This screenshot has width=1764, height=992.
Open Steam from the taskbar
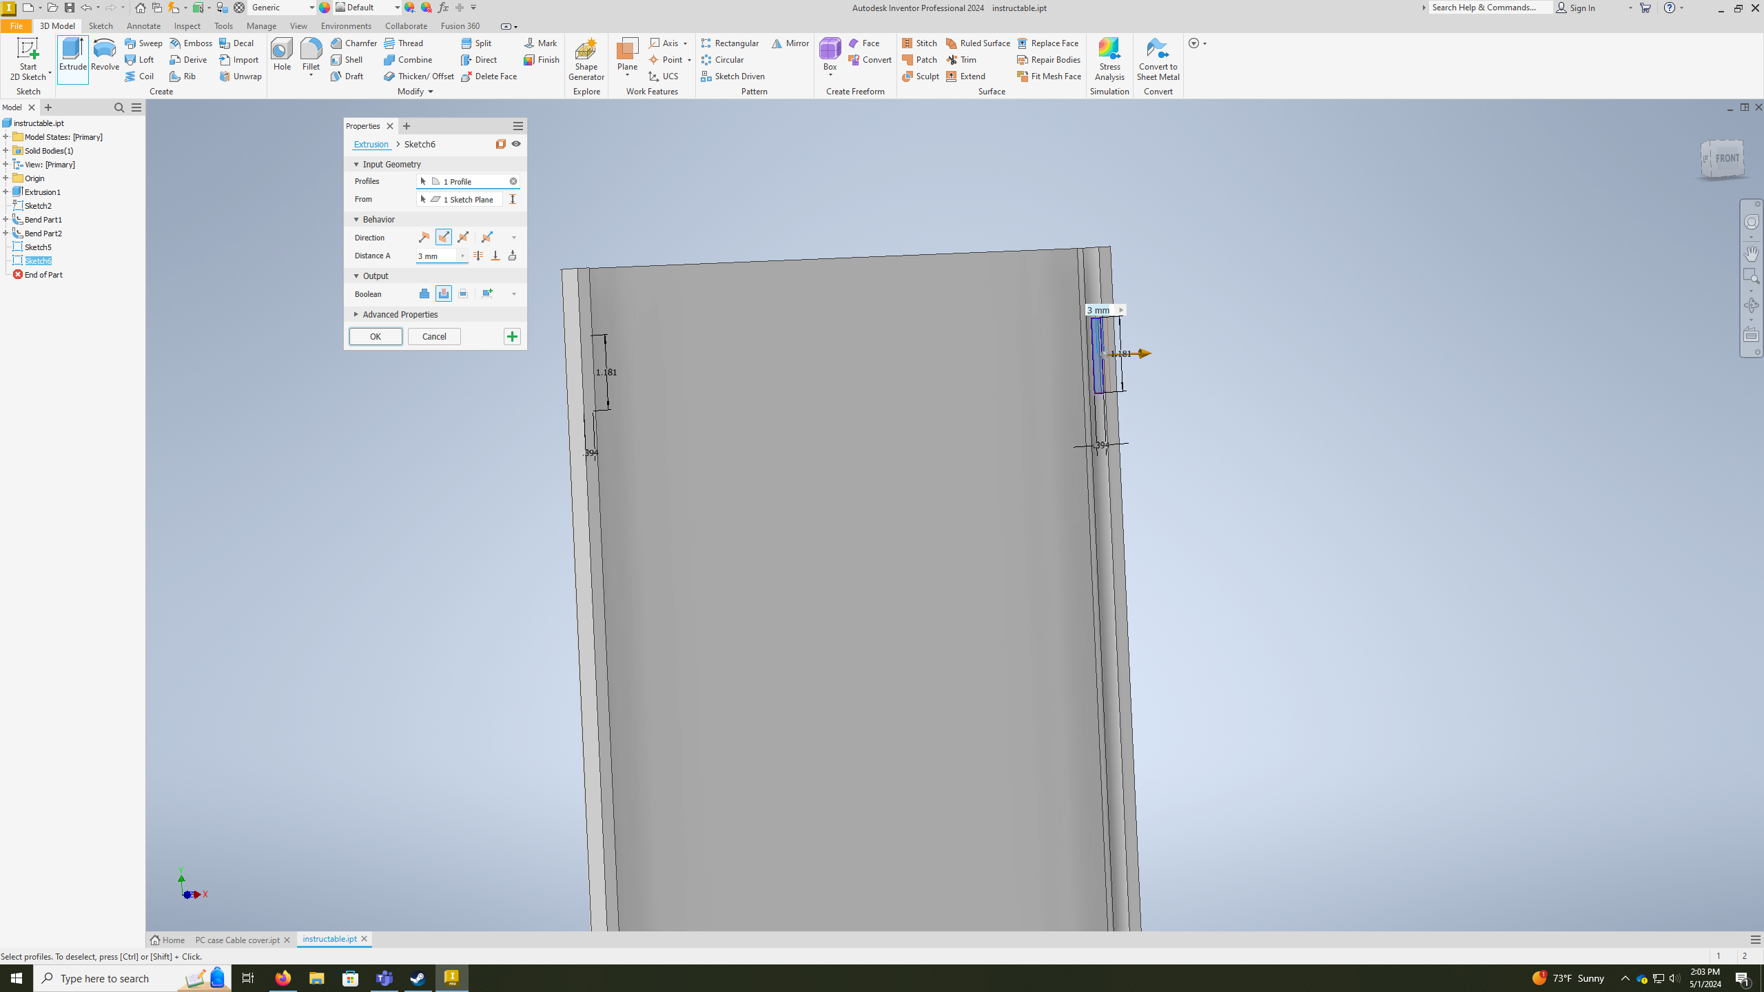pyautogui.click(x=418, y=978)
